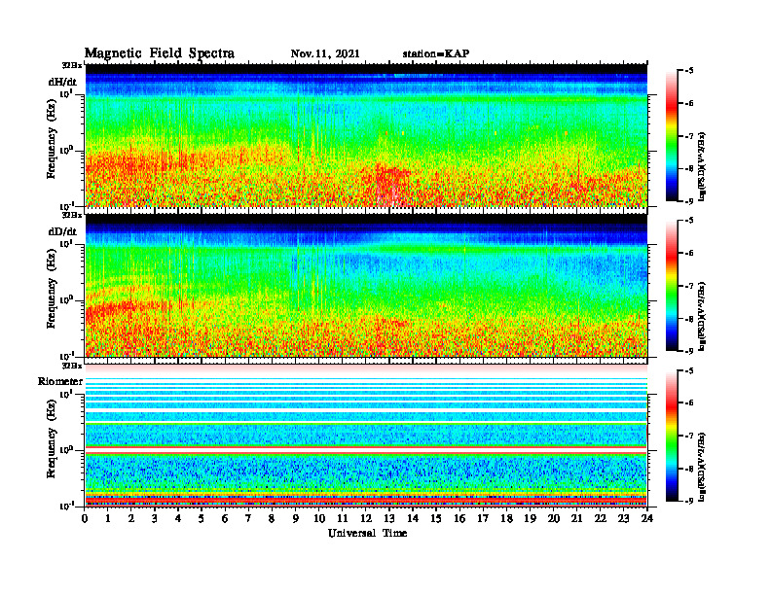The height and width of the screenshot is (595, 771).
Task: Click the "32Hz" tick label above dH/dt
Action: (72, 65)
